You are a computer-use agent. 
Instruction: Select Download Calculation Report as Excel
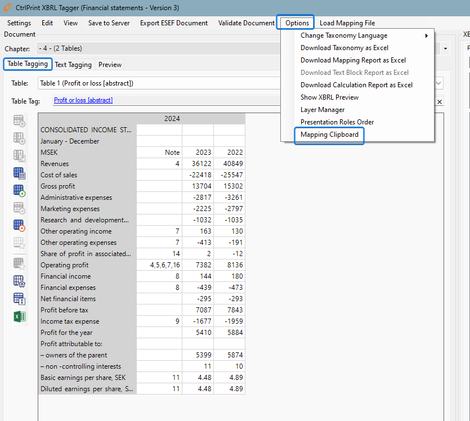pos(356,85)
